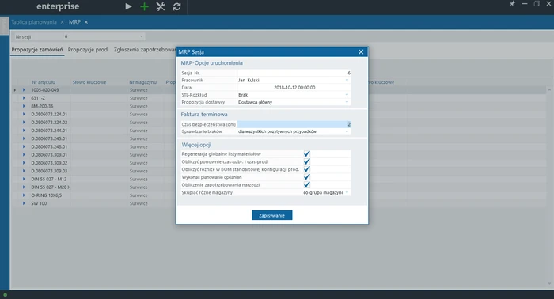
Task: Toggle Obliczenie zapotrzebowania narzędzi checkbox
Action: coord(307,184)
